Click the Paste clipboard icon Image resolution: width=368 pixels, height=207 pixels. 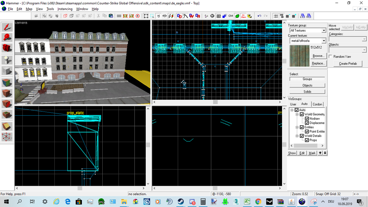pyautogui.click(x=111, y=16)
